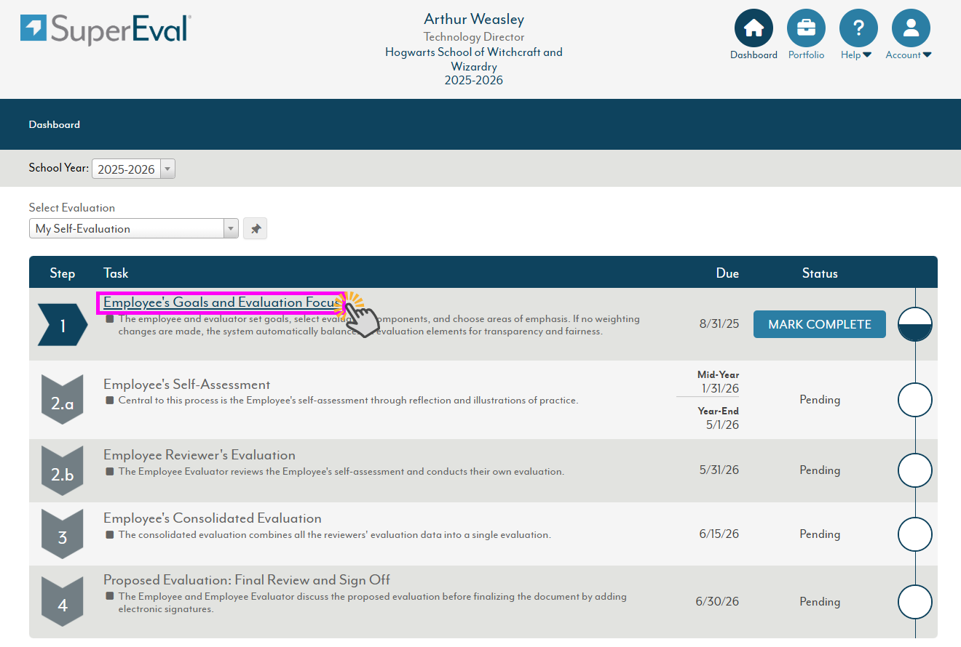Select the Employee's Self-Assessment task title
This screenshot has height=647, width=961.
pos(186,385)
